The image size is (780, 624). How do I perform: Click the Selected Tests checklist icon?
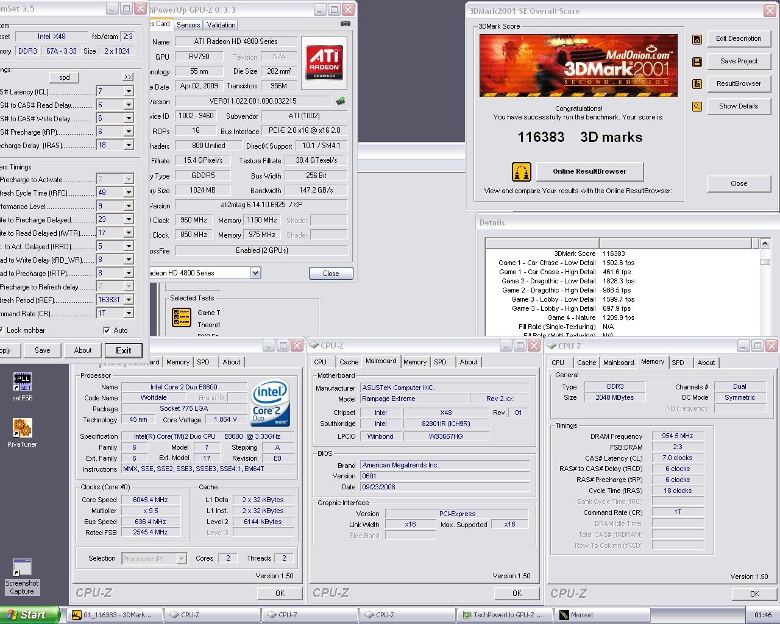click(182, 317)
